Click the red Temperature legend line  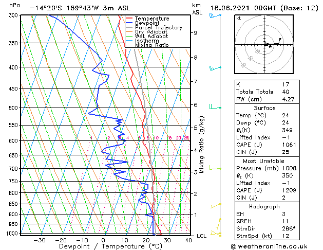(129, 19)
